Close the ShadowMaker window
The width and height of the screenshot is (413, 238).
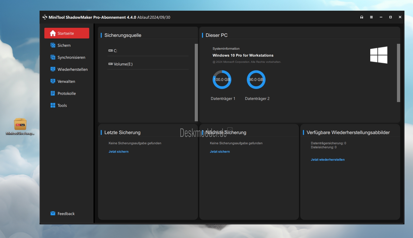[400, 17]
